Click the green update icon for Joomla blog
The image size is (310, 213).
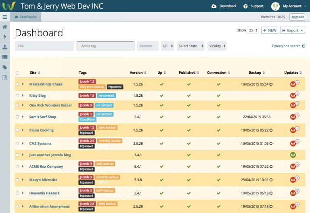point(293,155)
